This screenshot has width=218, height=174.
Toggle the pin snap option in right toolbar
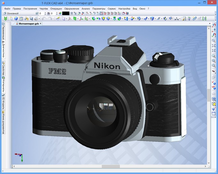[x=214, y=30]
